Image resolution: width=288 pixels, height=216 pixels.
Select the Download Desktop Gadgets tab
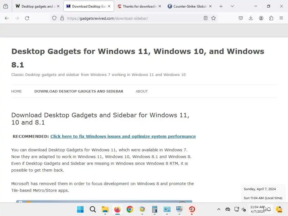click(89, 6)
